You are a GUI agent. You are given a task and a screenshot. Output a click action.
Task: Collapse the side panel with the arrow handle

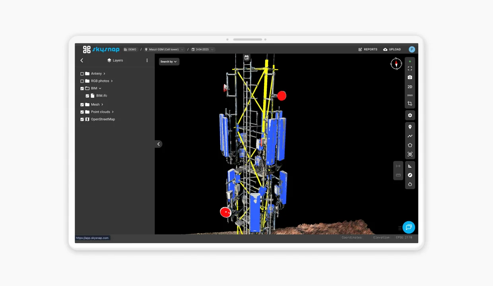coord(158,144)
